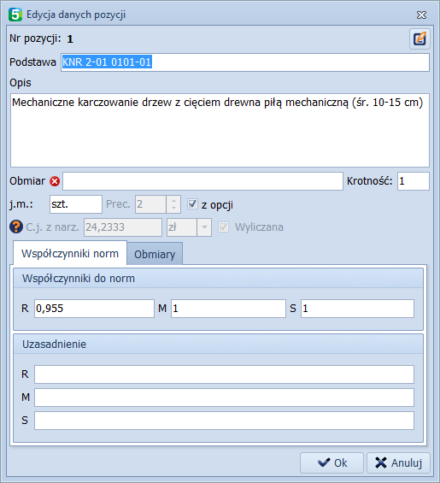Edit the R coefficient field 0,955

(94, 309)
